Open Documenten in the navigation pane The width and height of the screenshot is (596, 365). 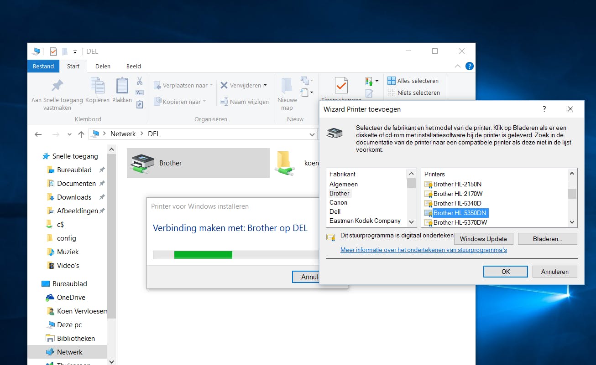(76, 184)
